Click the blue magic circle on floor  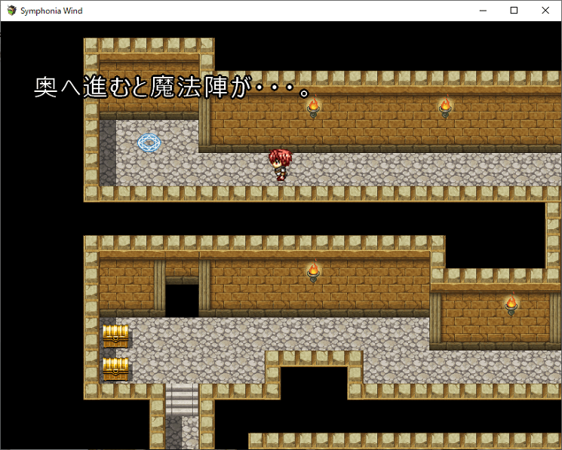coord(149,142)
